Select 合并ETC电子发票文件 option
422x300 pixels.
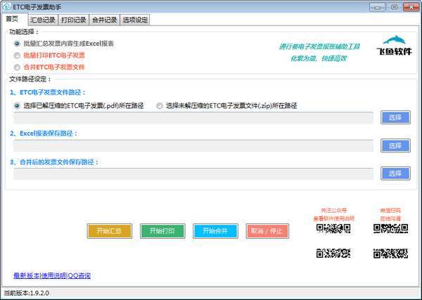click(x=17, y=67)
